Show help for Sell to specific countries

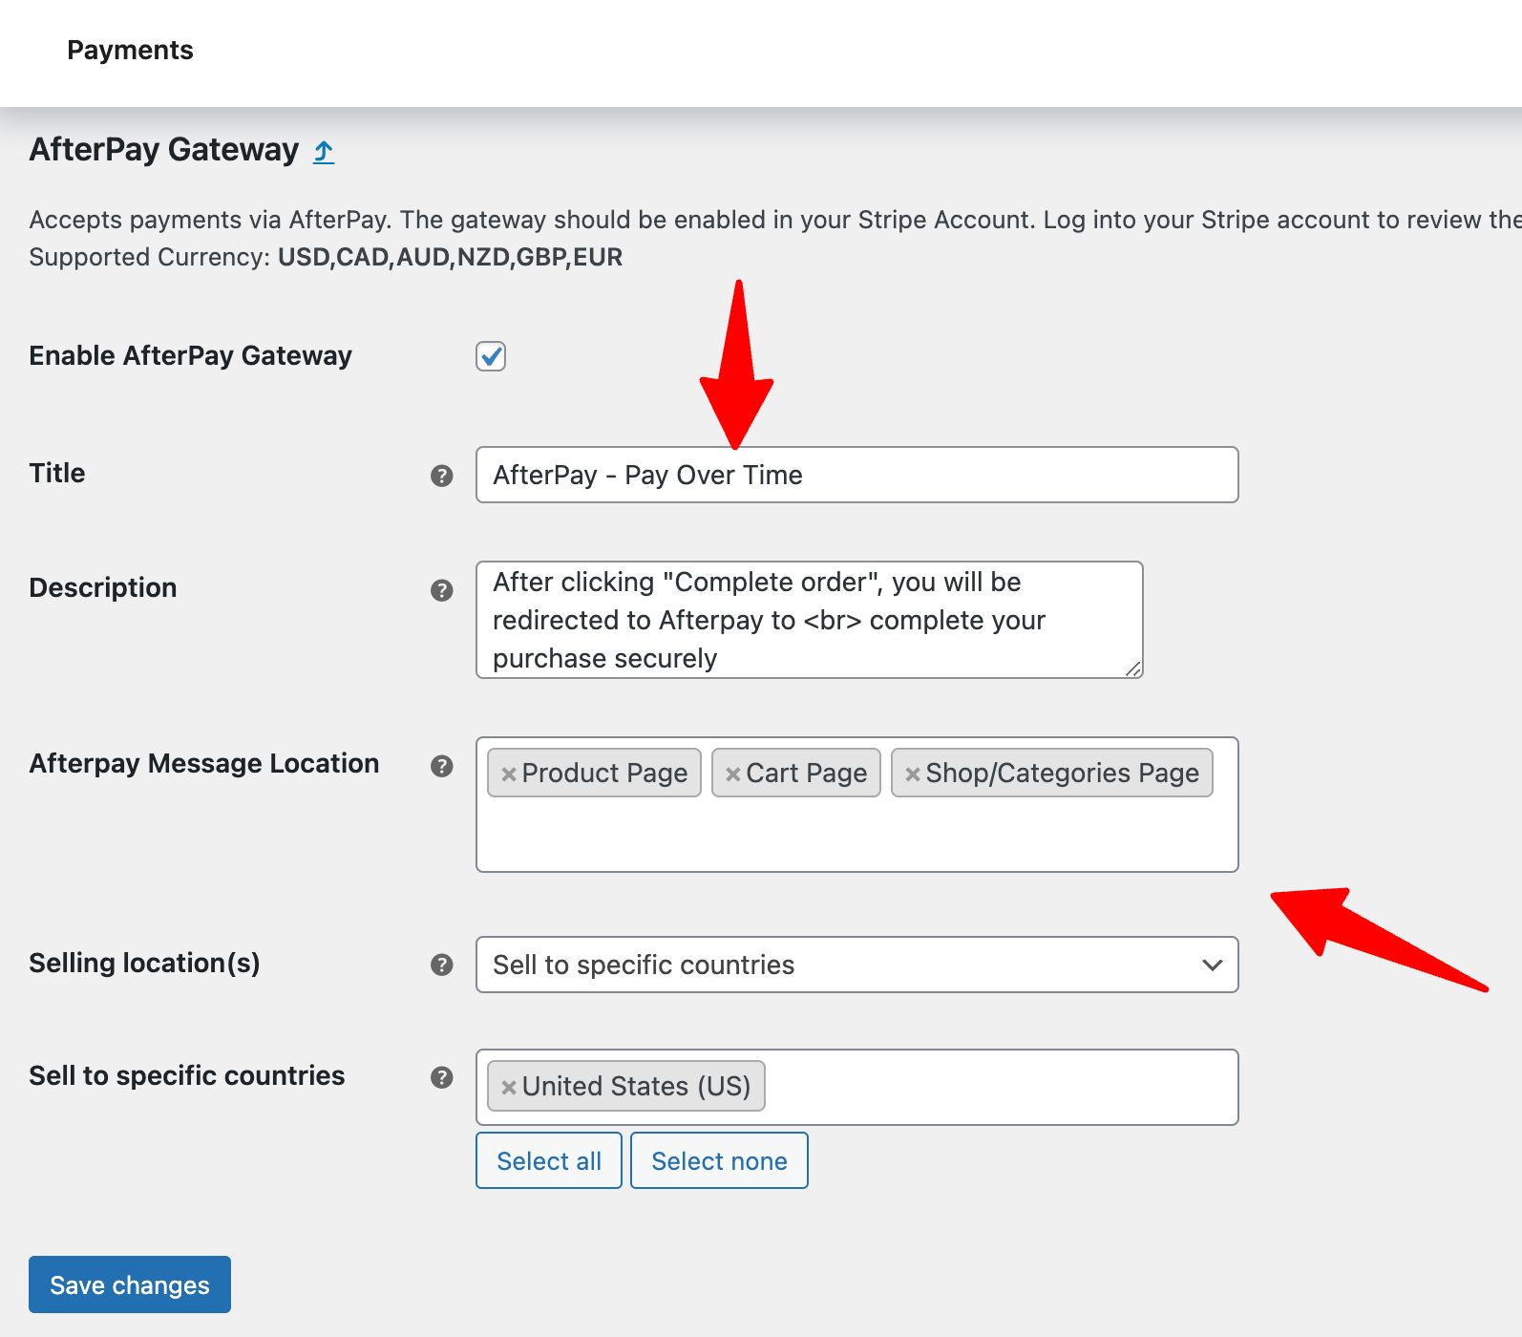pos(441,1077)
